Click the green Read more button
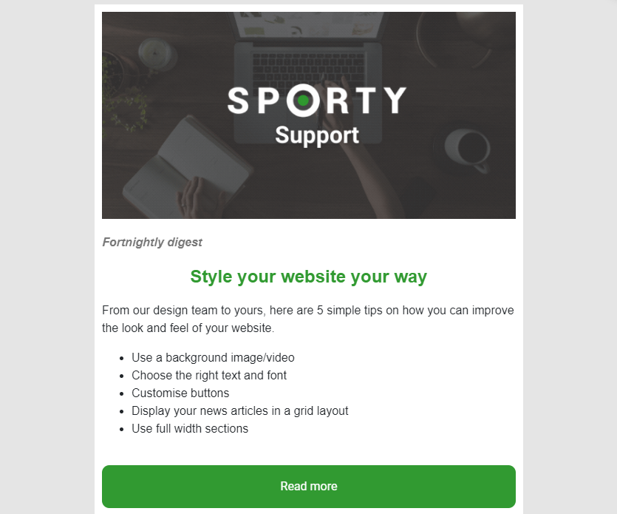This screenshot has height=514, width=617. click(x=309, y=487)
